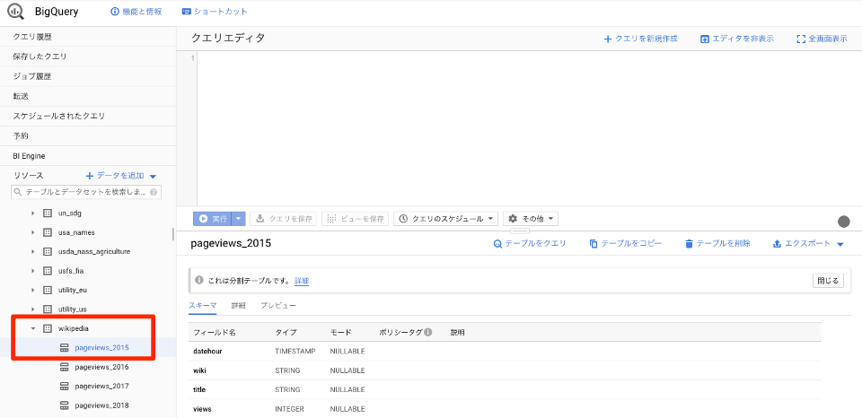Click テーブルをコピー button
Image resolution: width=862 pixels, height=418 pixels.
(x=626, y=243)
